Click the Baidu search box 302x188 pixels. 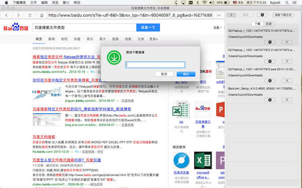point(84,28)
